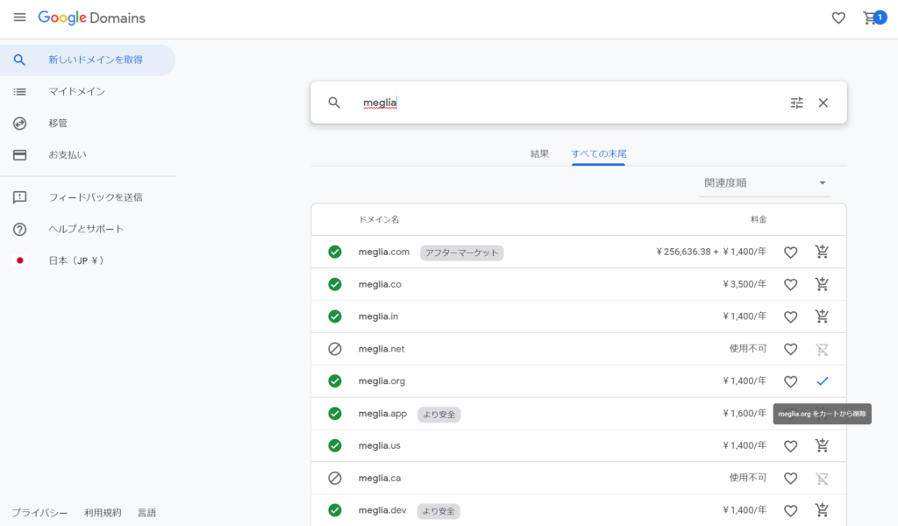898x526 pixels.
Task: Click the ¥3,500/年 price
Action: coord(744,284)
